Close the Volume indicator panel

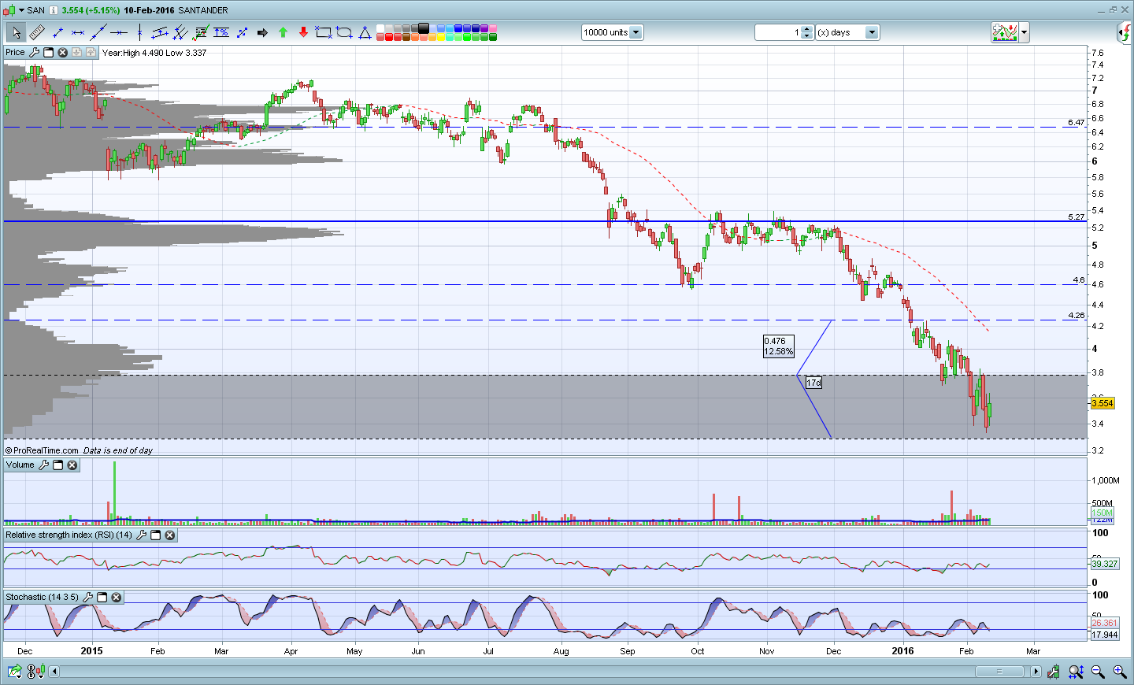coord(72,465)
